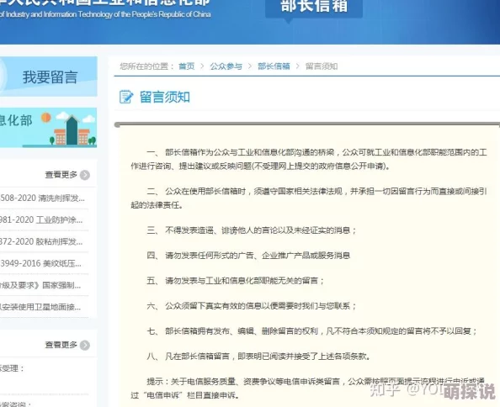Viewport: 500px width, 407px height.
Task: Select 留言须知 breadcrumb text
Action: click(x=322, y=66)
